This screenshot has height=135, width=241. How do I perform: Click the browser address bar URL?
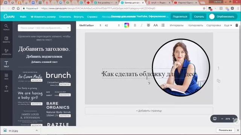[98, 8]
